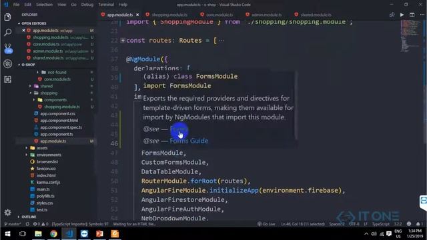Open the File menu
The image size is (427, 240).
pos(16,5)
